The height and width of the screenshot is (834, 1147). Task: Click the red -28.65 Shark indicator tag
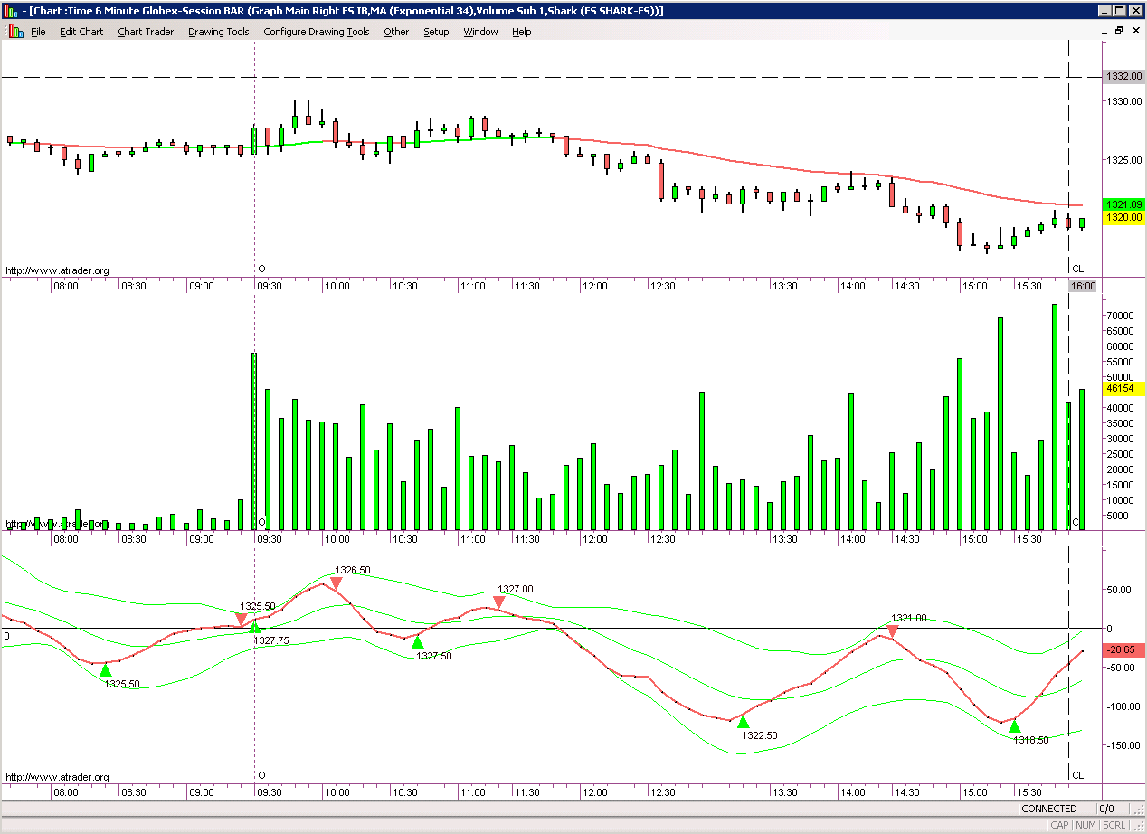click(x=1124, y=650)
